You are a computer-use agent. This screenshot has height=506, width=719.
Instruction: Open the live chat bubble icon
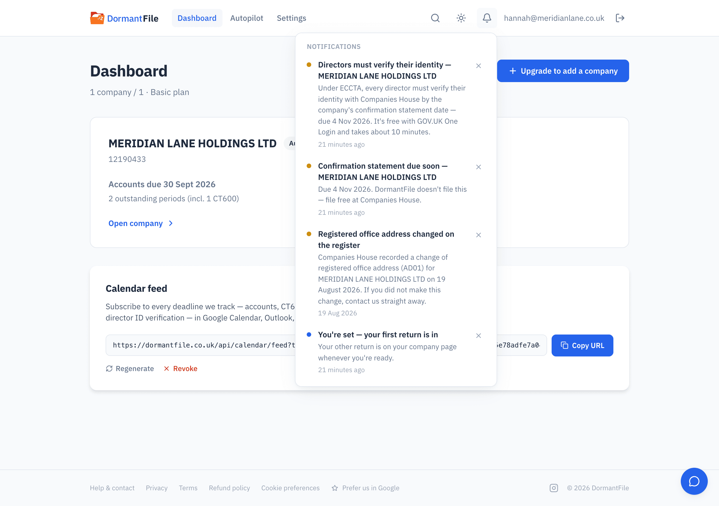[694, 481]
